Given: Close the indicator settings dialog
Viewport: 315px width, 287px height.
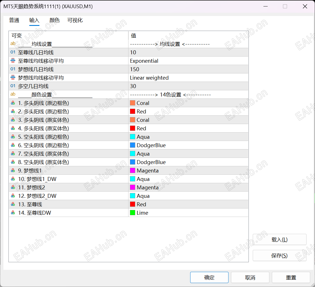Looking at the screenshot, I should point(305,6).
